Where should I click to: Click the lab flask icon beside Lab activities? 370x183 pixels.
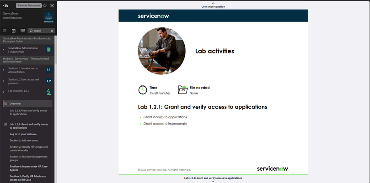coord(48,92)
